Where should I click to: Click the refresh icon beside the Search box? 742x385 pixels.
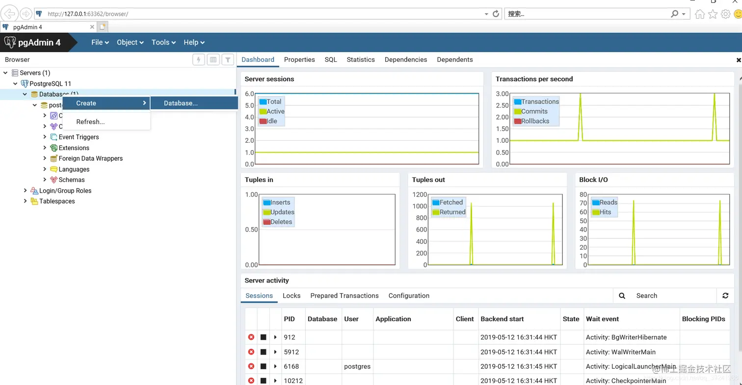point(725,296)
